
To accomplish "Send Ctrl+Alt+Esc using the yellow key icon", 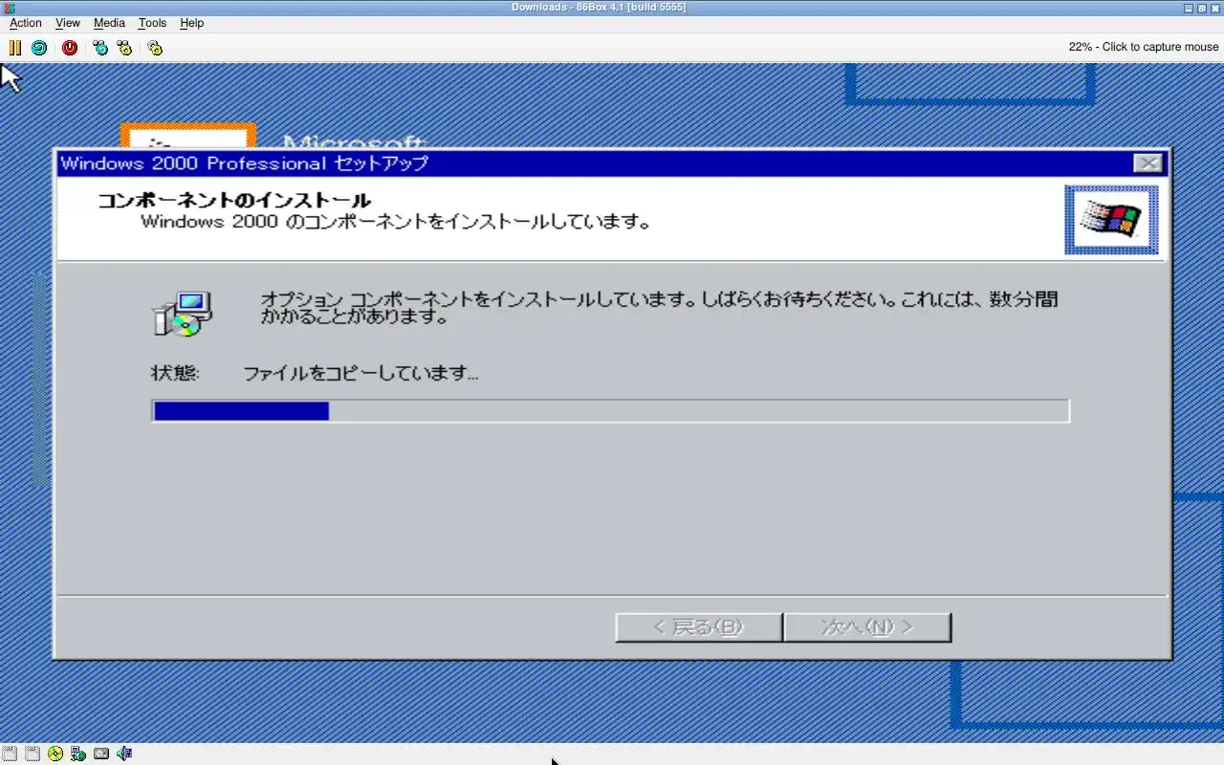I will click(124, 47).
